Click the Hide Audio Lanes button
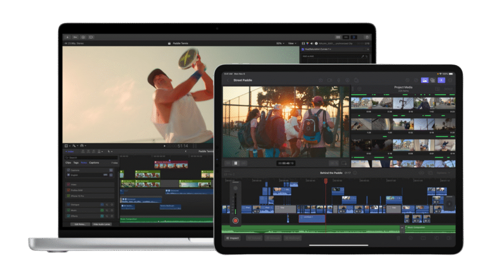The image size is (495, 278). 101,224
